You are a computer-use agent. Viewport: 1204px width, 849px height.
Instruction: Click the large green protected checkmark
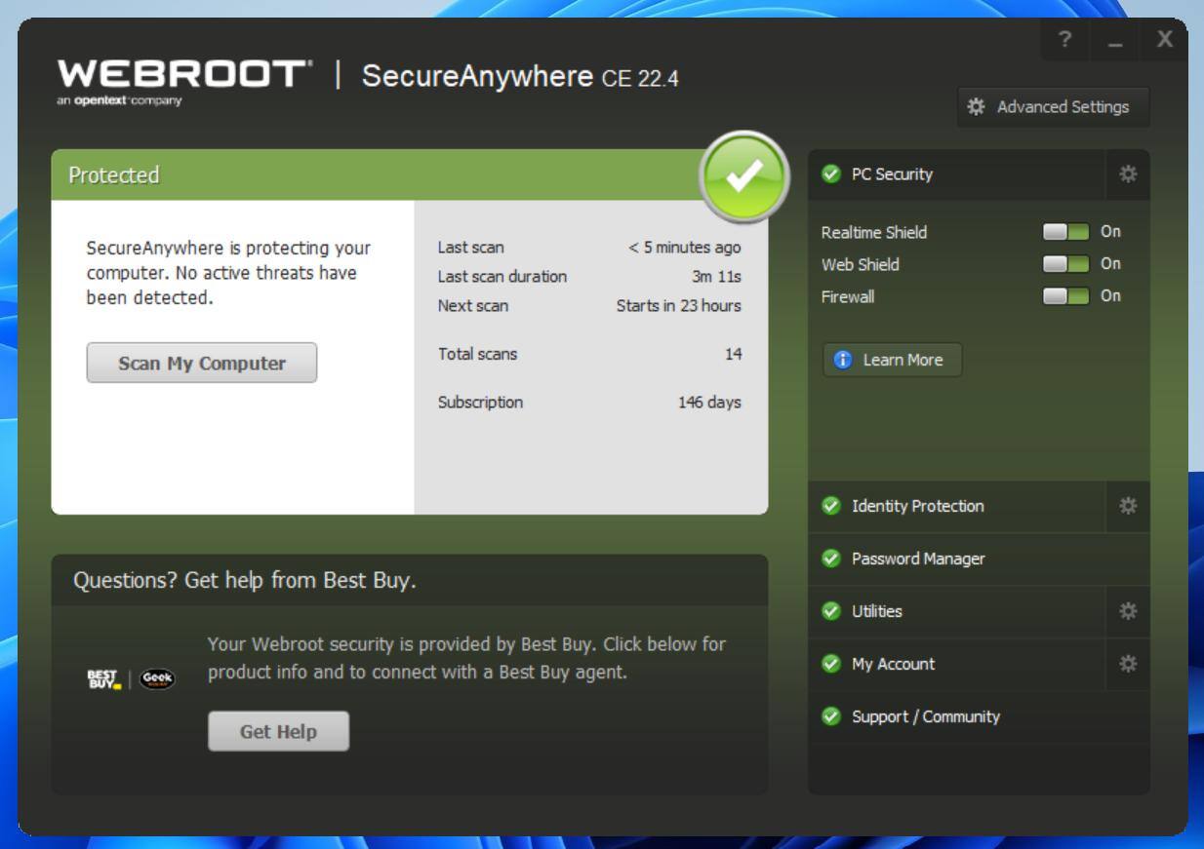[x=743, y=176]
